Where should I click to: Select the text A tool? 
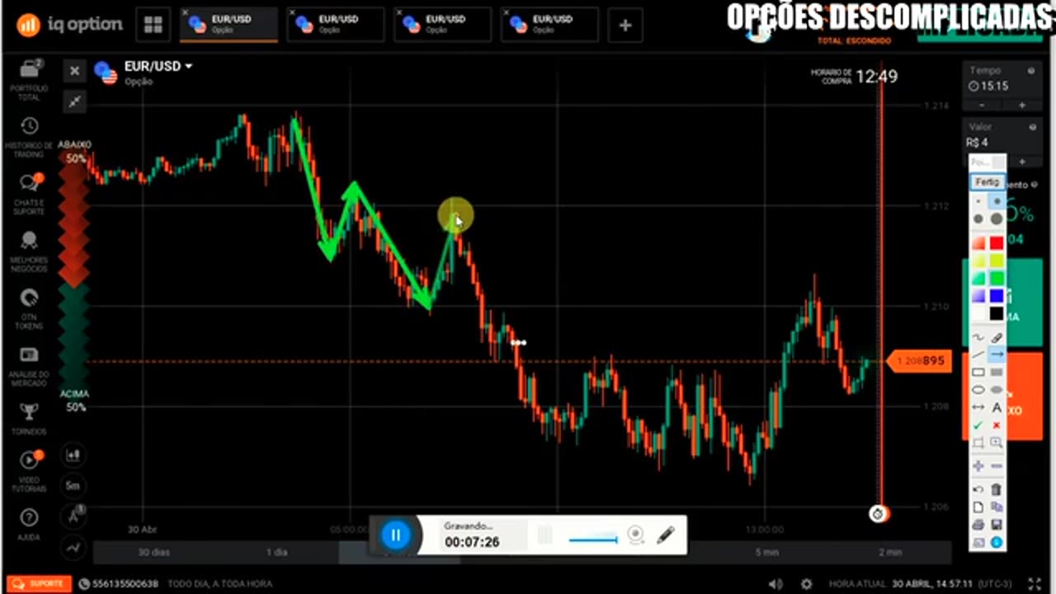point(997,408)
